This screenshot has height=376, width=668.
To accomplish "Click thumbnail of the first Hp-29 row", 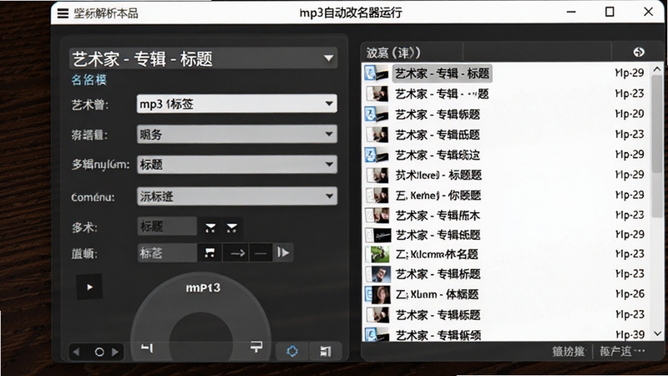I will click(x=377, y=74).
